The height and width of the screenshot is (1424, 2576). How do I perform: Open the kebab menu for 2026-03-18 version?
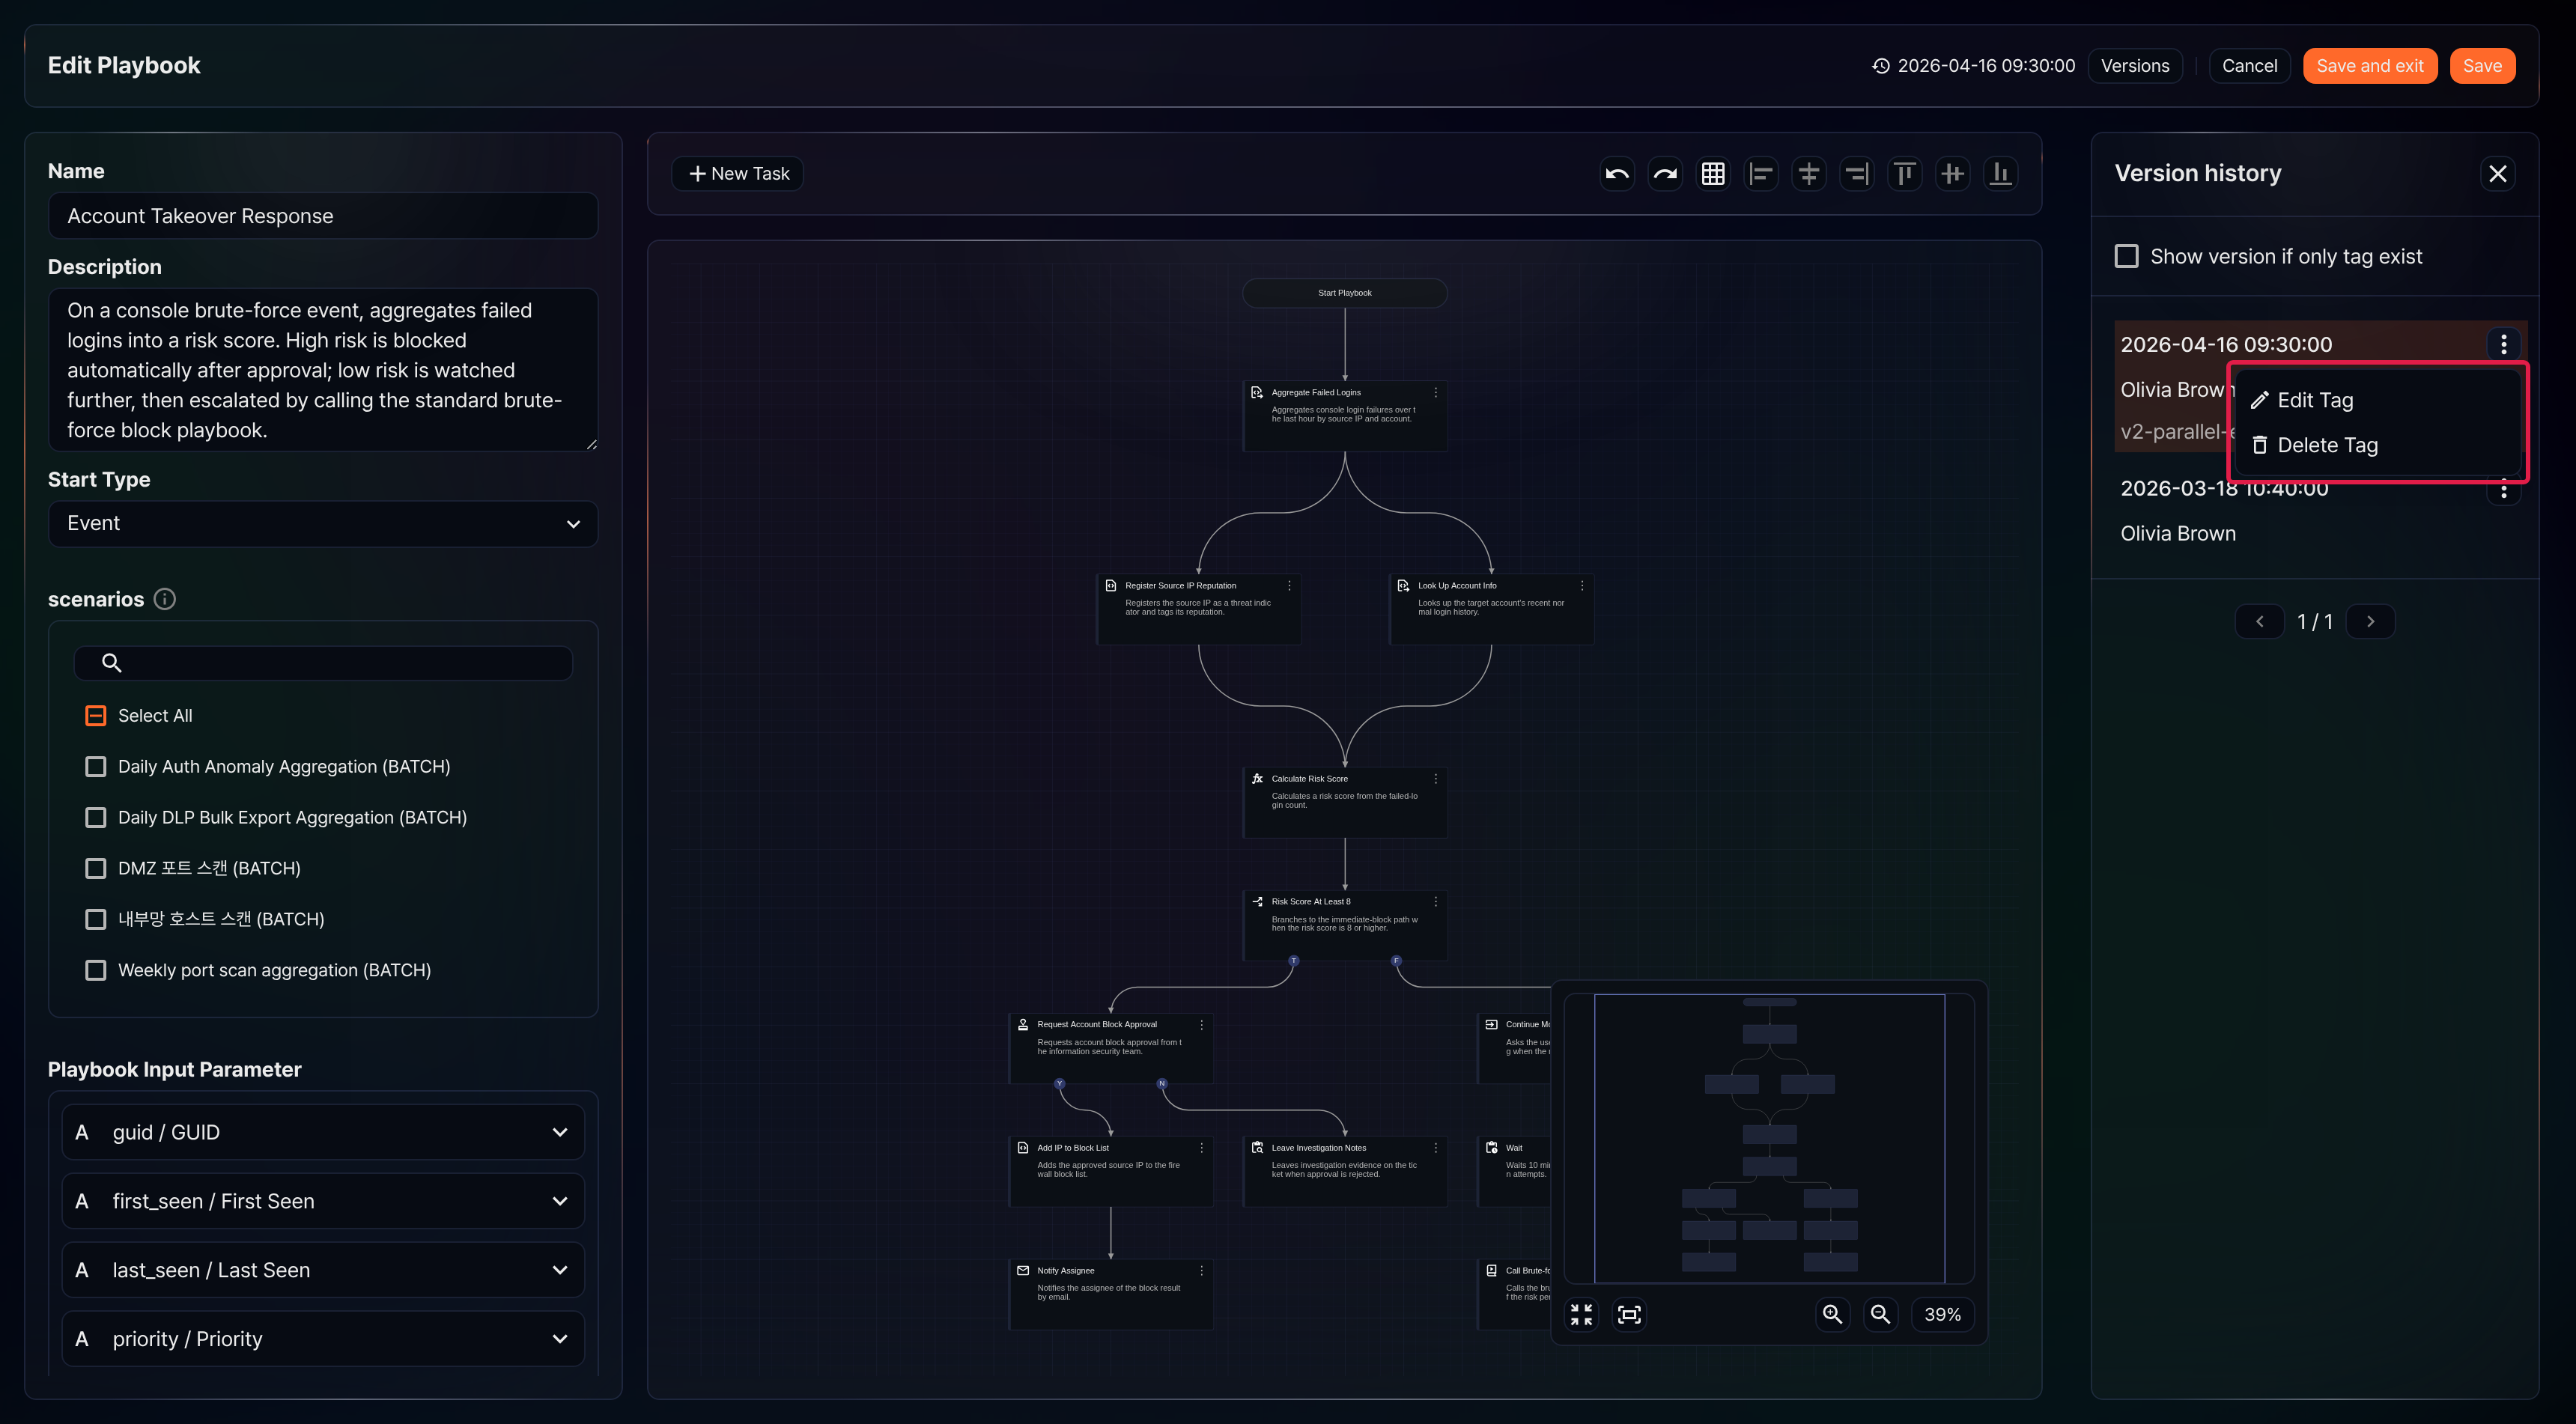pos(2503,490)
